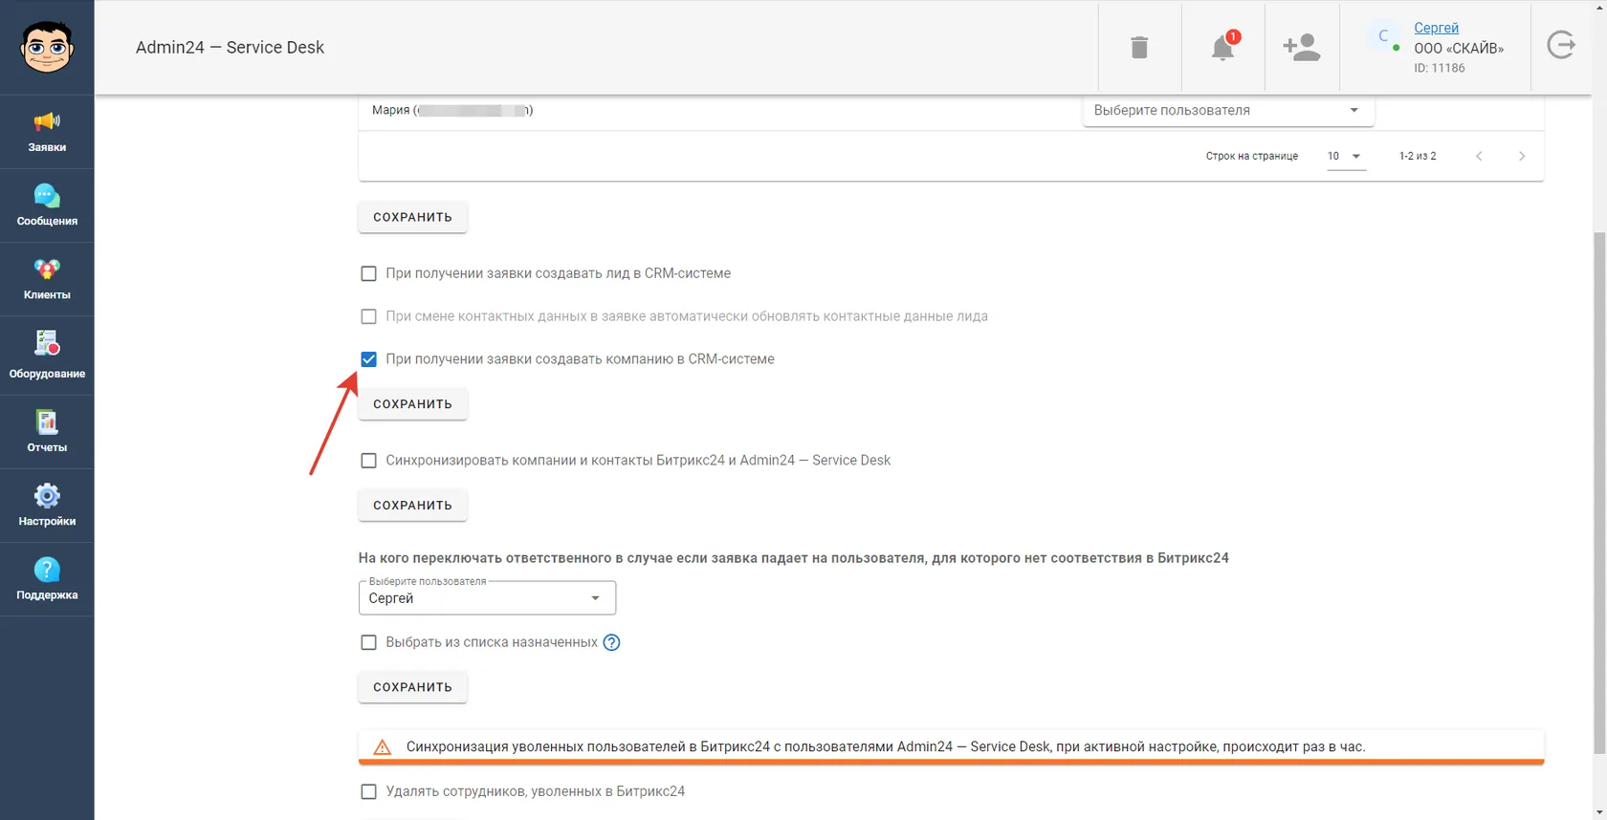Click the Admin24 mascot logo
Screen dimensions: 1607x820
click(x=47, y=47)
